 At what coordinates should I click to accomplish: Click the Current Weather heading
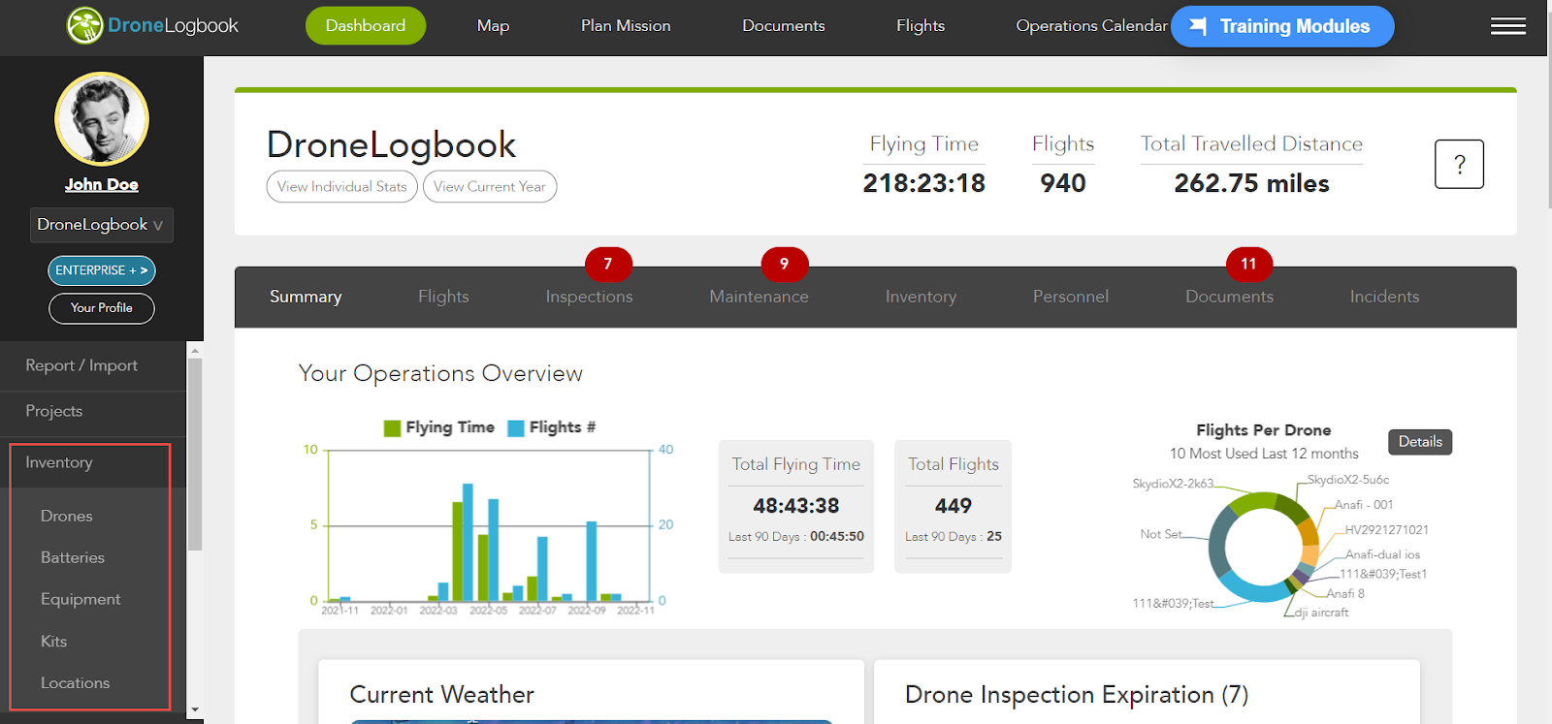click(x=441, y=695)
